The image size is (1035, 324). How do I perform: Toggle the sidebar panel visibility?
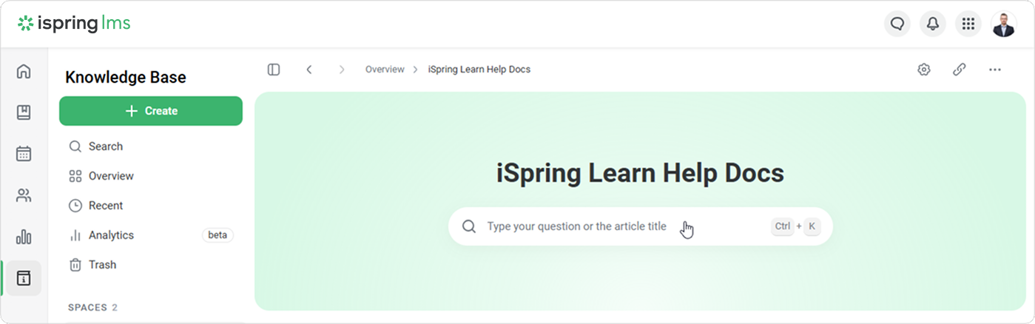pos(274,70)
